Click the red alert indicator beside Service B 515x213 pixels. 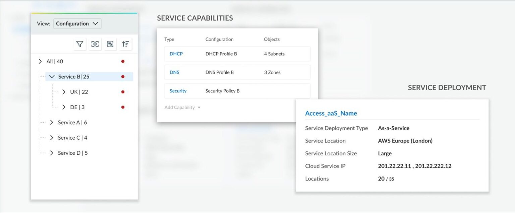pyautogui.click(x=123, y=76)
